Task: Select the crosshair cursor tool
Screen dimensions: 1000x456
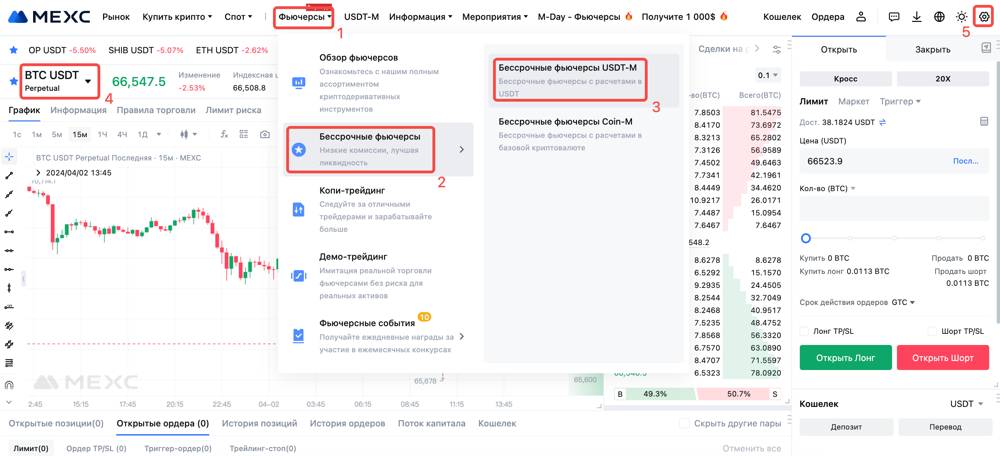Action: click(x=9, y=157)
